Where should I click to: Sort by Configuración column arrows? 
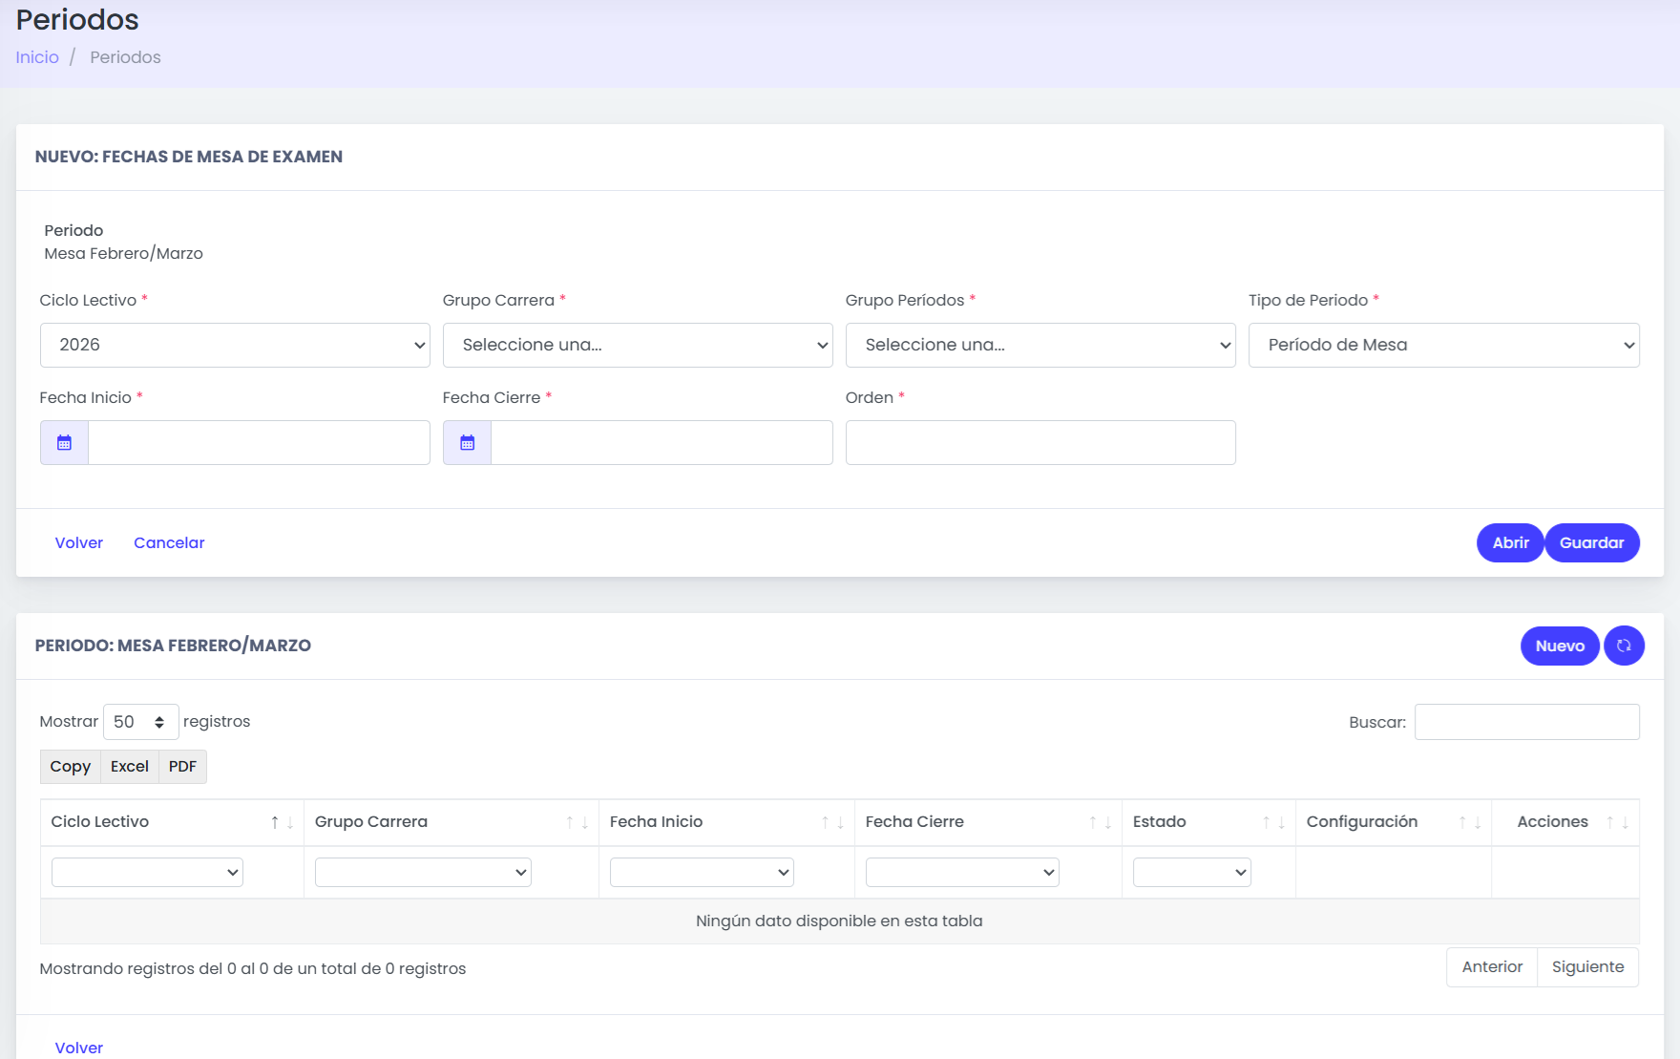[1469, 822]
